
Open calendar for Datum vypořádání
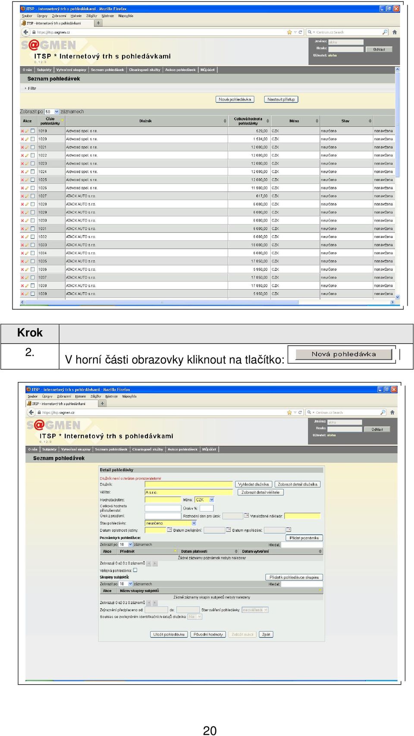(x=289, y=529)
